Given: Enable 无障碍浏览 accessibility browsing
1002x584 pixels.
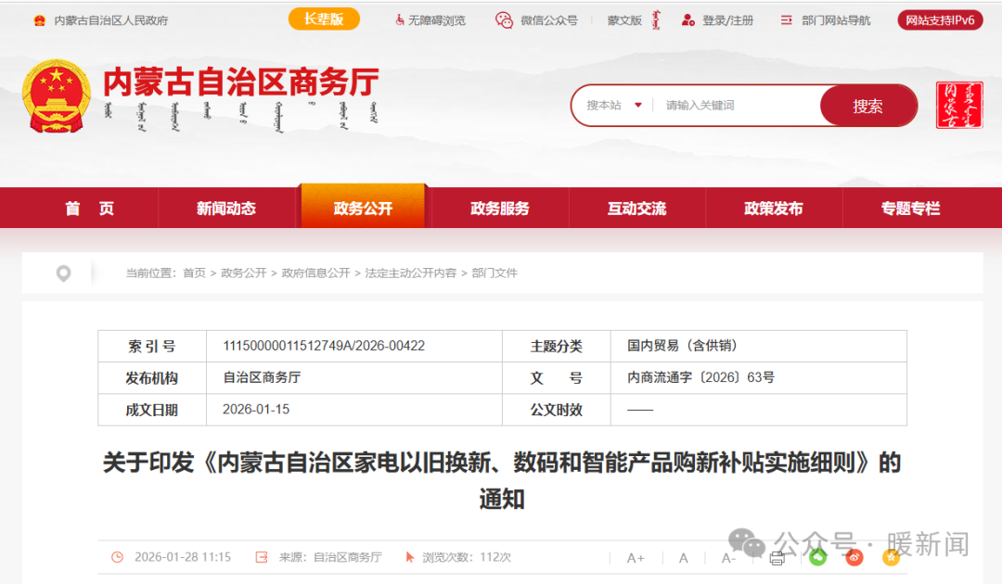Looking at the screenshot, I should (x=430, y=20).
